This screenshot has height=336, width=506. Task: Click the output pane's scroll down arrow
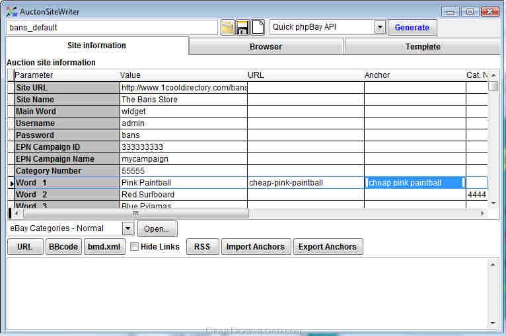pyautogui.click(x=493, y=323)
